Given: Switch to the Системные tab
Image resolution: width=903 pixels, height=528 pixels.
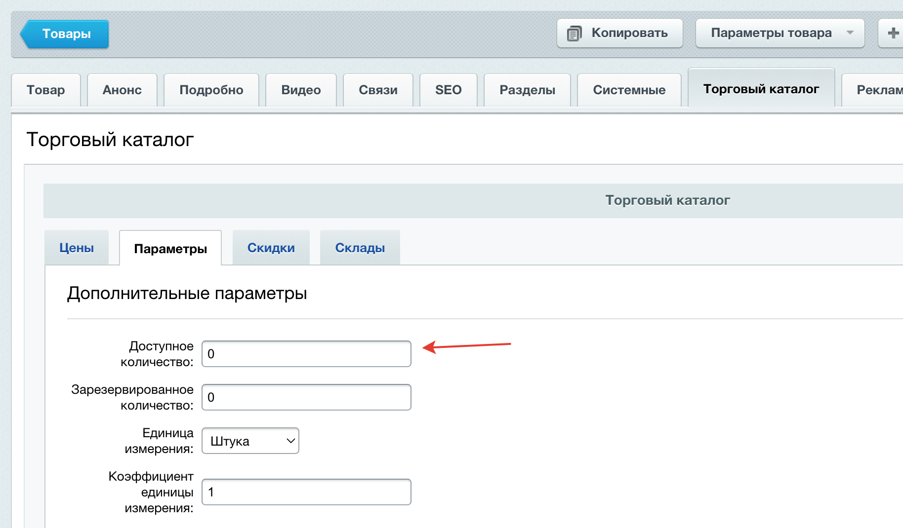Looking at the screenshot, I should coord(629,90).
